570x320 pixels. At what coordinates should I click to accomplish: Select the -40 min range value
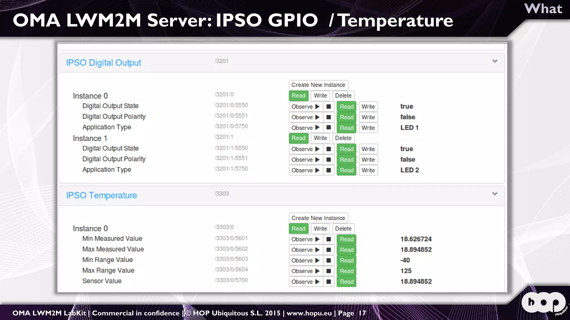coord(405,260)
